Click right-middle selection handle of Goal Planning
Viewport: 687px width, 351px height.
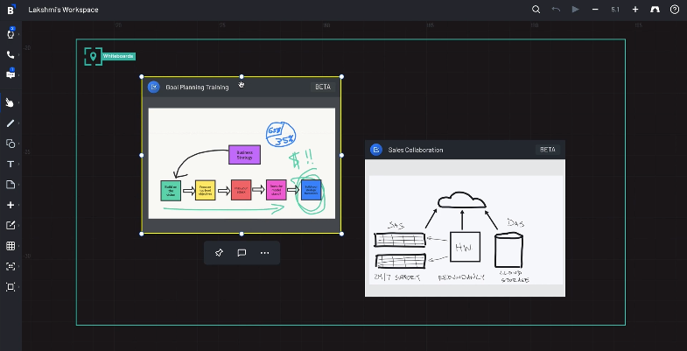click(x=341, y=155)
